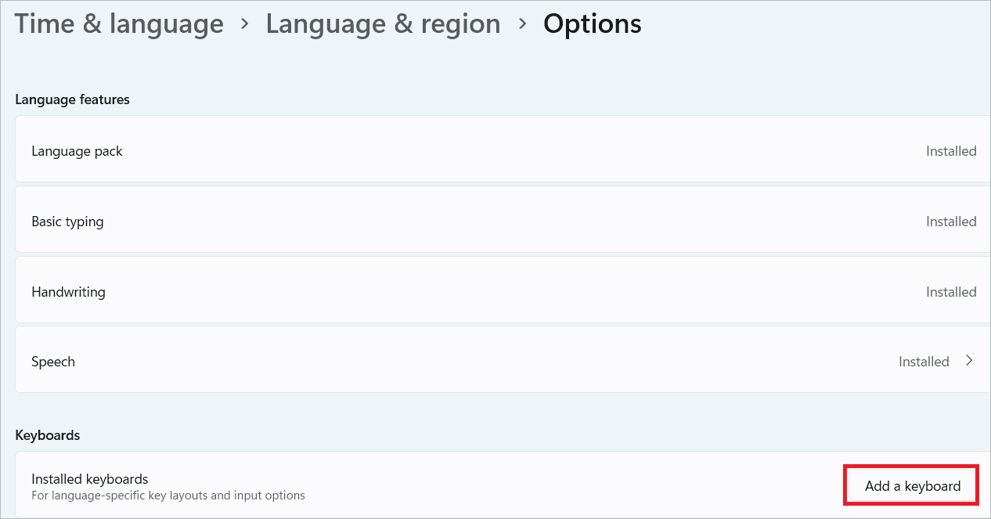Screen dimensions: 991x519
Task: Select the Basic typing label
Action: pyautogui.click(x=67, y=222)
